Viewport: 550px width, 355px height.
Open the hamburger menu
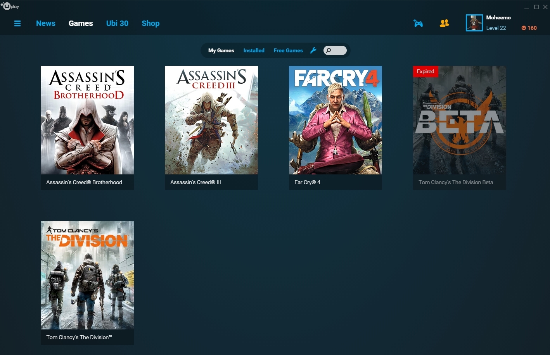click(x=17, y=24)
